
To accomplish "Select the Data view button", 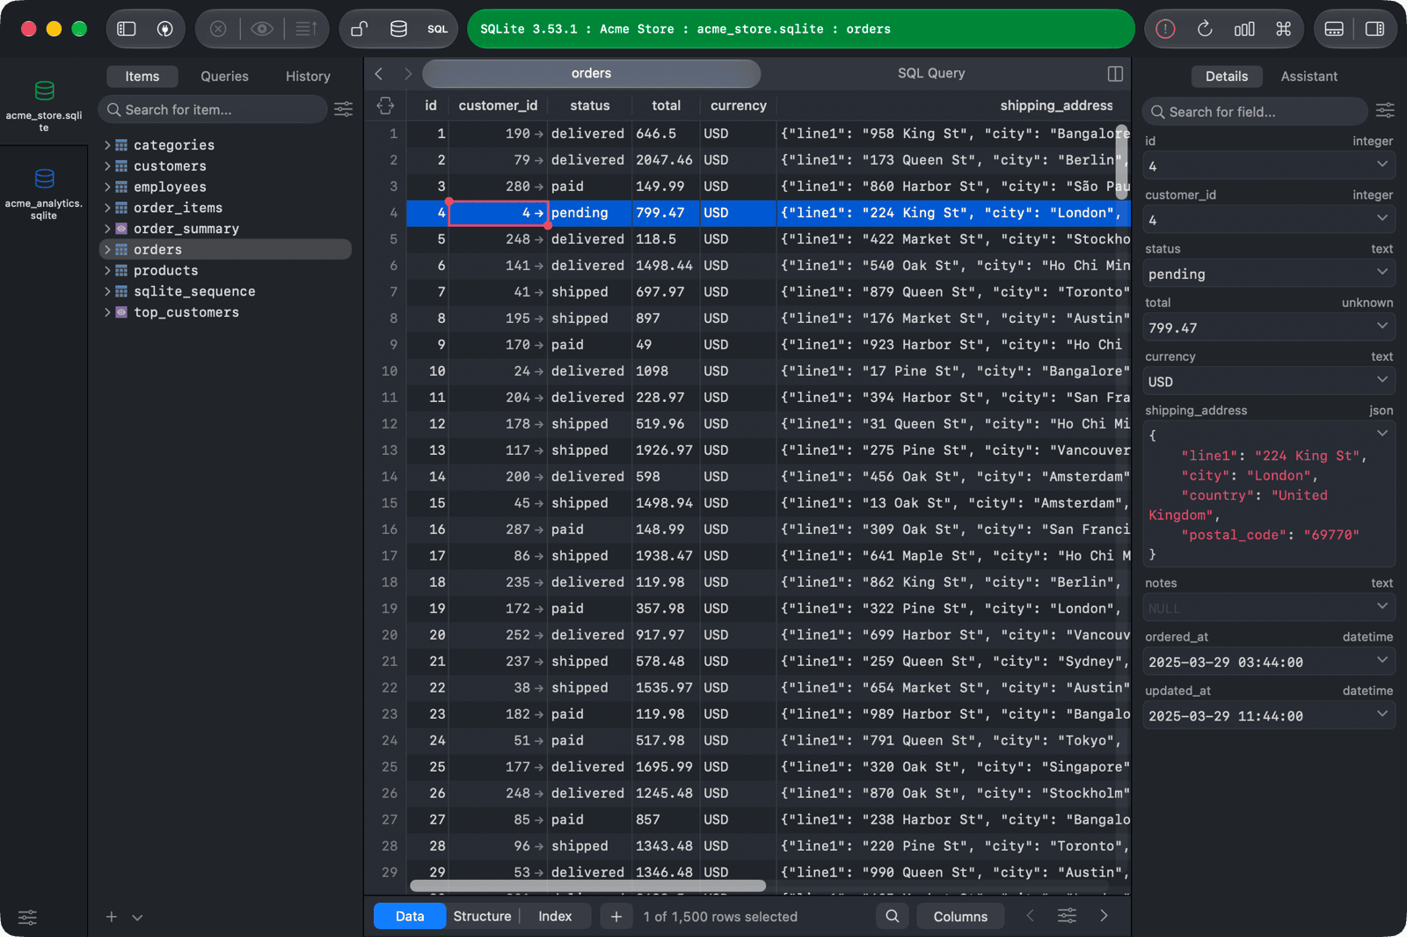I will (x=410, y=916).
